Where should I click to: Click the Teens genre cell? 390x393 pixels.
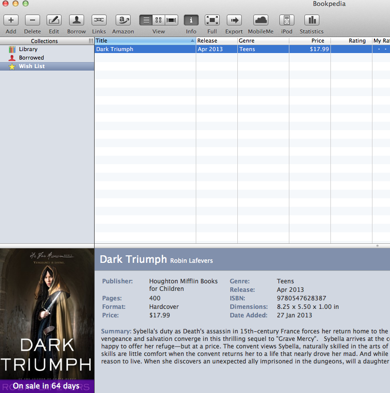click(x=263, y=49)
